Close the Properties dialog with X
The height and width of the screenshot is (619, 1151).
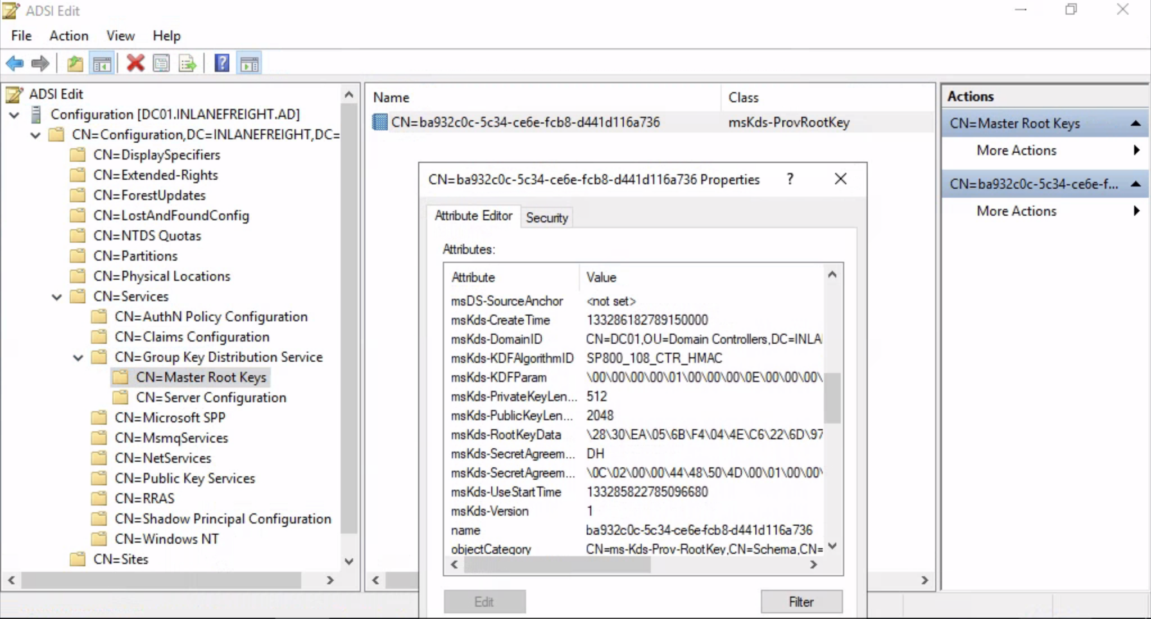pos(840,179)
